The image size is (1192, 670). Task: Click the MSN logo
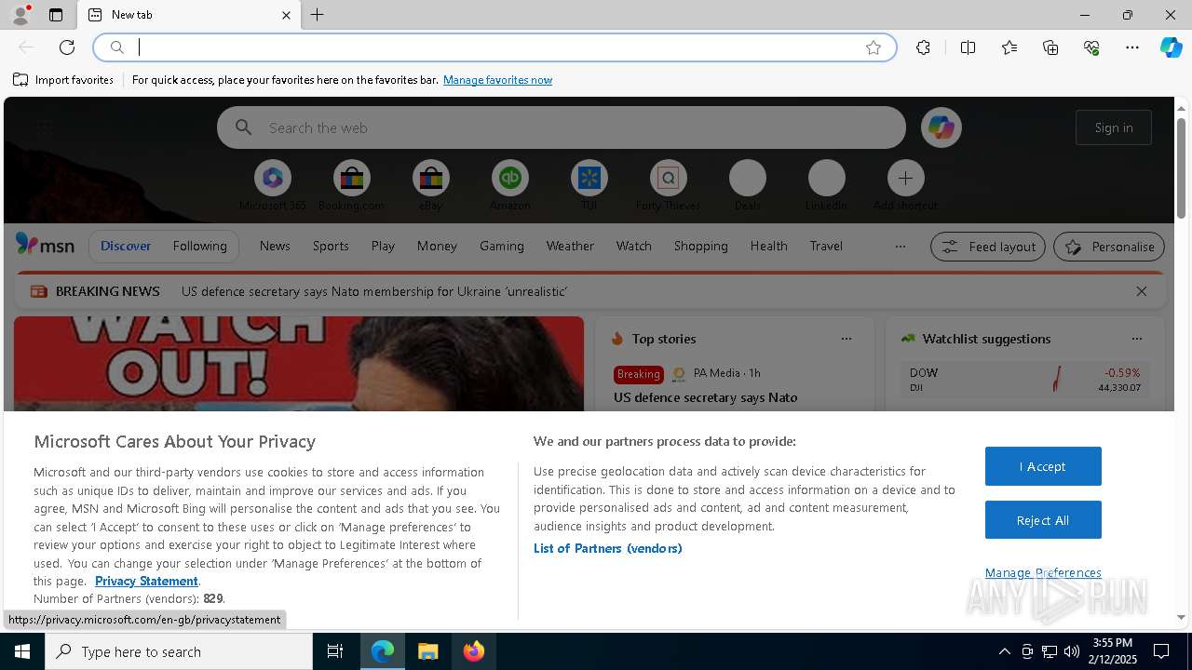pos(45,245)
